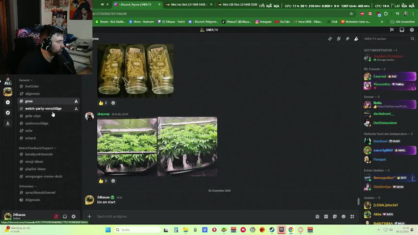Open Windows Start menu
Viewport: 418px width, 235px height.
(108, 230)
